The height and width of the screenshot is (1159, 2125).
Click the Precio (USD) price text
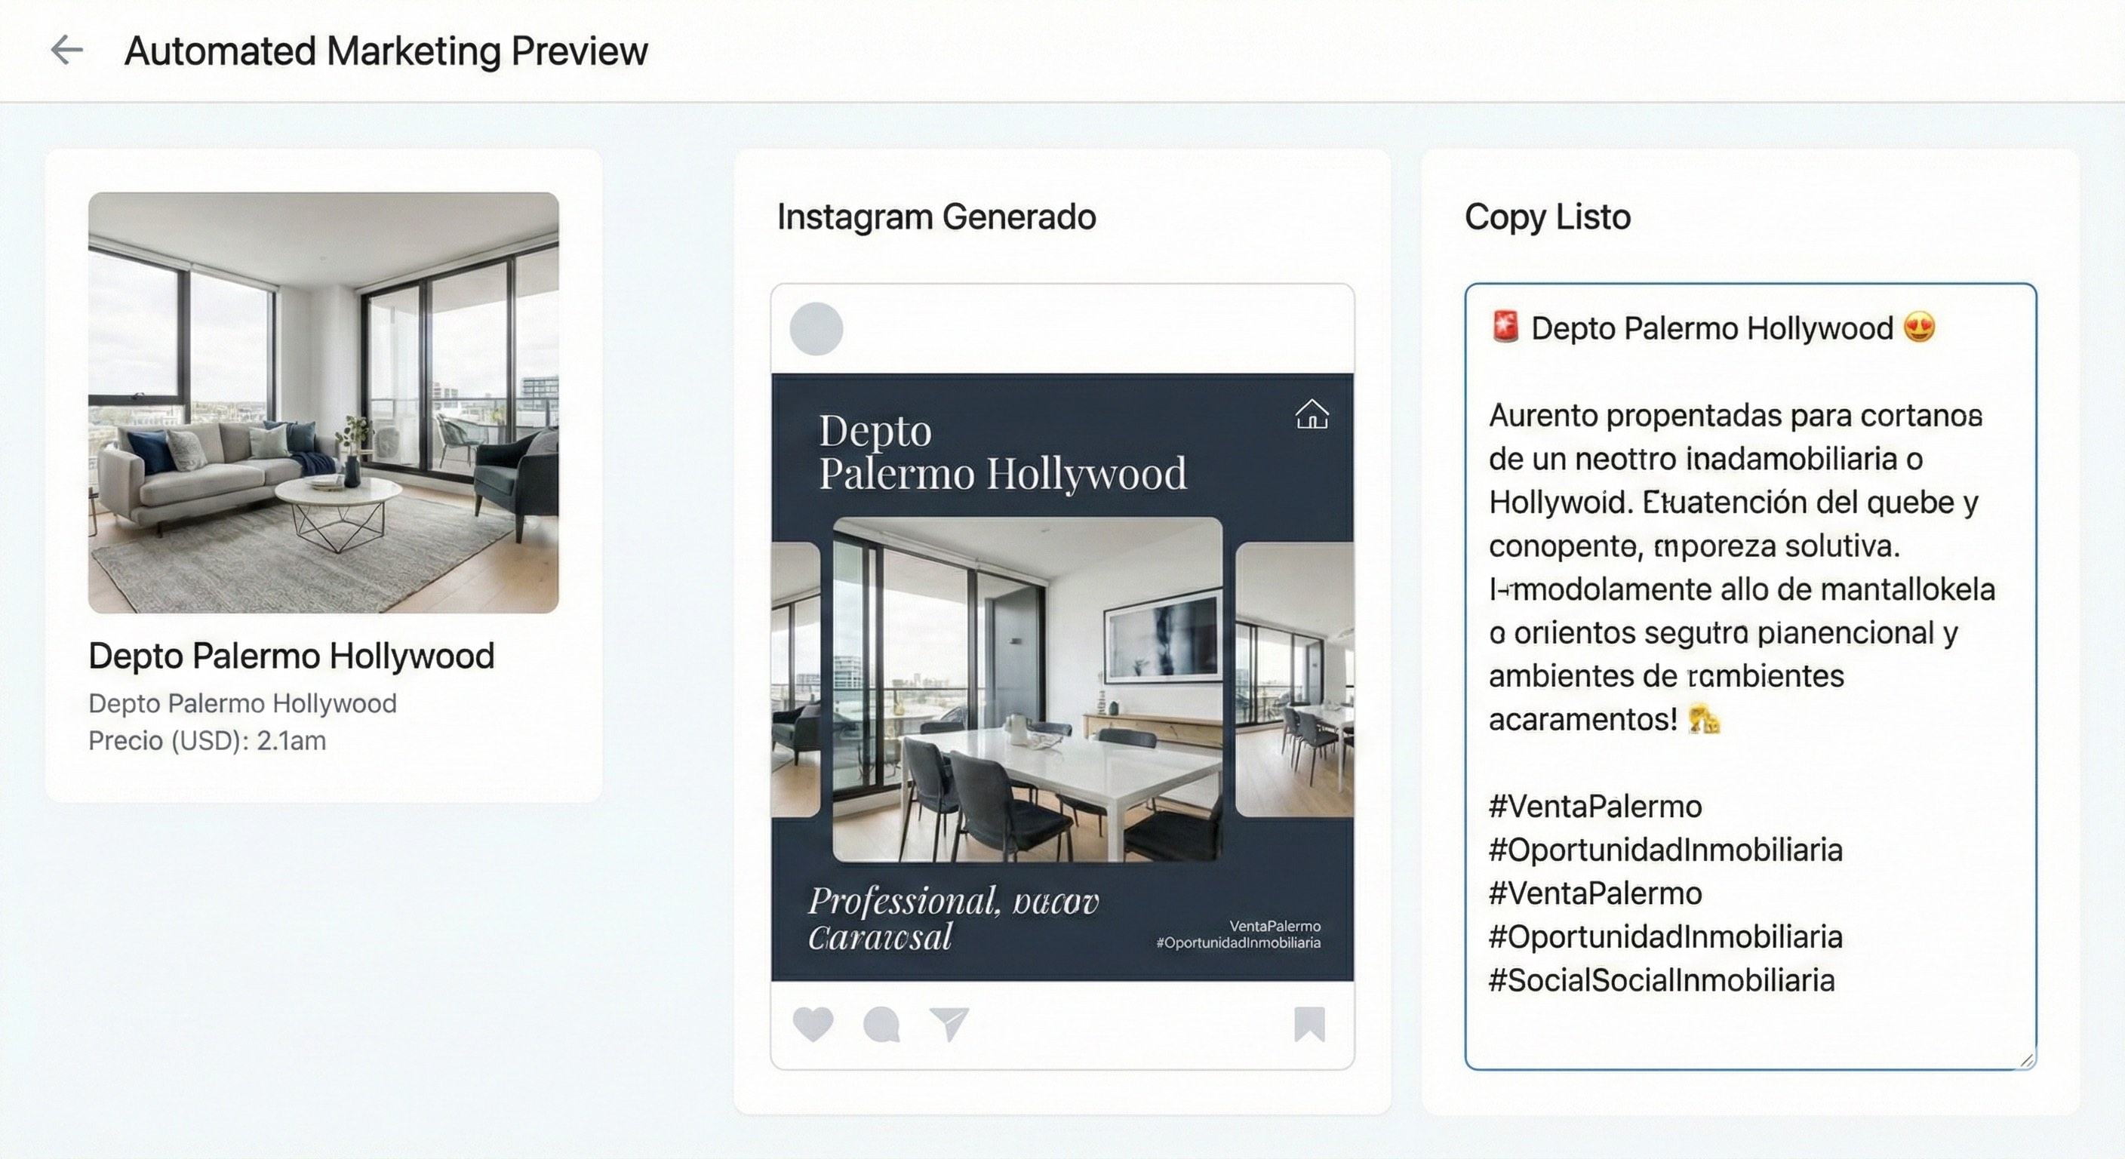tap(206, 740)
